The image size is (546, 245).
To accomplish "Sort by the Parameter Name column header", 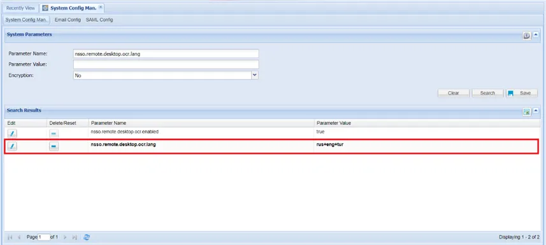I will click(201, 123).
